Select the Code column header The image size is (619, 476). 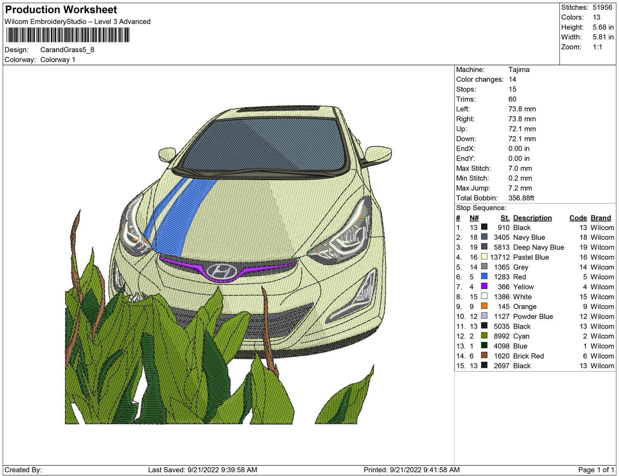[578, 218]
